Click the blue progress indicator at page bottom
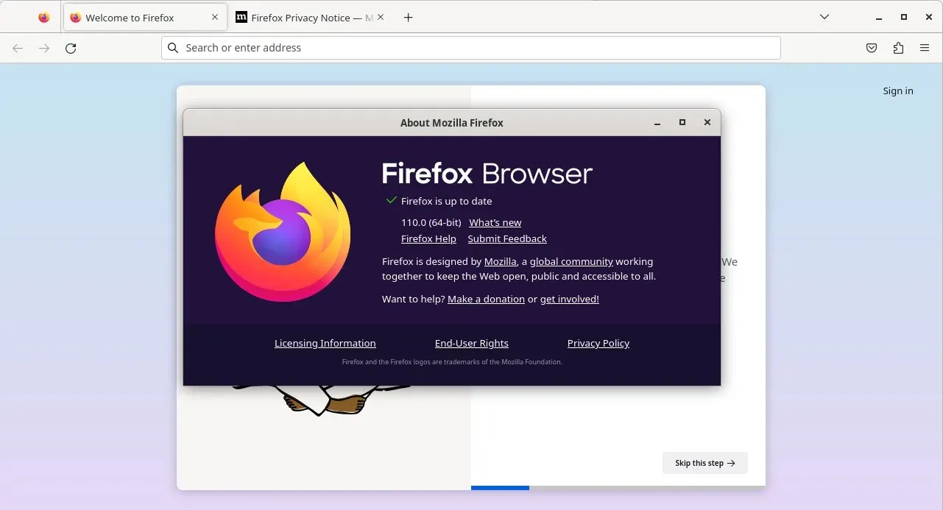The image size is (943, 510). tap(500, 487)
